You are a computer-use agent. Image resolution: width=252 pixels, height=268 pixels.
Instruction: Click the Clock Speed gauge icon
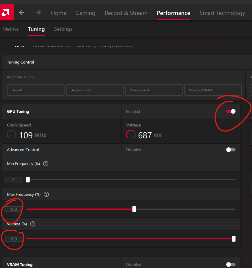pos(12,134)
